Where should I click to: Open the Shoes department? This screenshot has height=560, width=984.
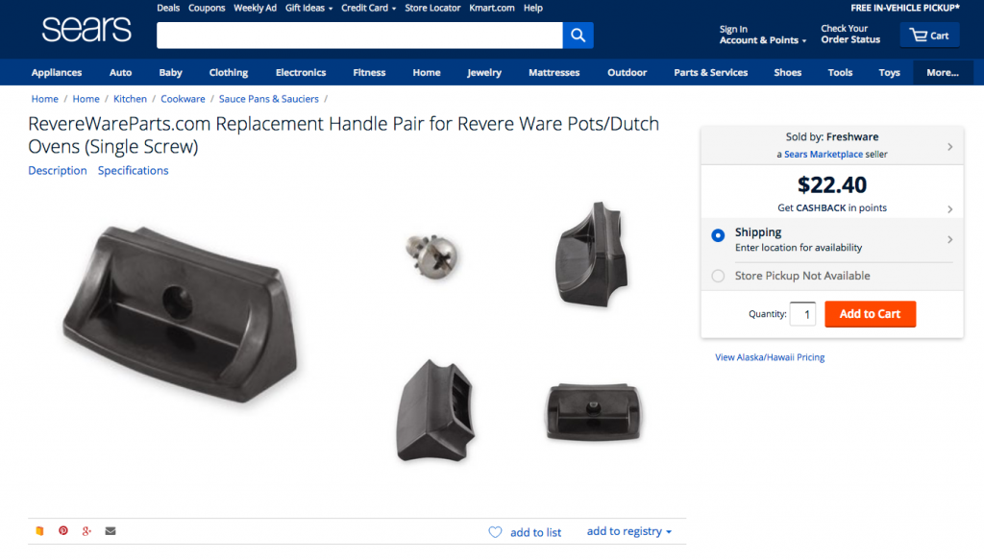tap(788, 73)
